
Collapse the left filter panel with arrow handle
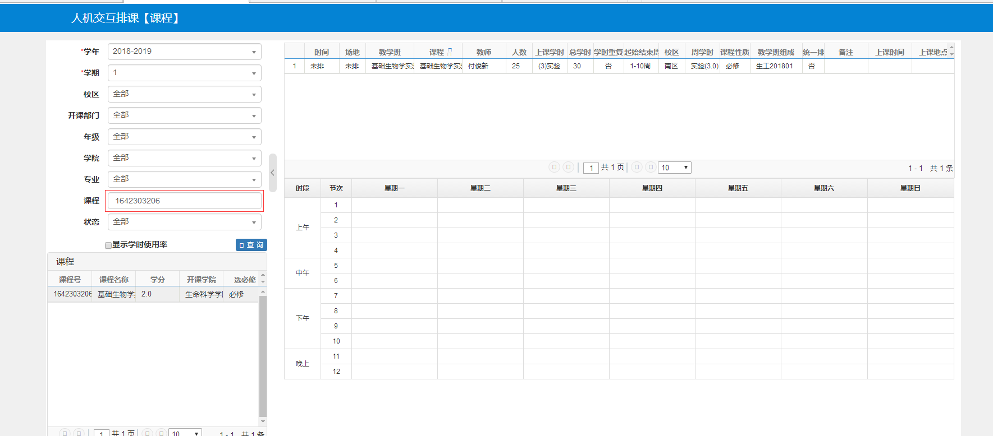[272, 173]
